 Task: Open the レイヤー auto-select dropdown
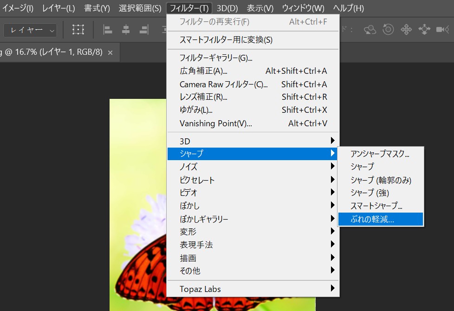tap(30, 30)
